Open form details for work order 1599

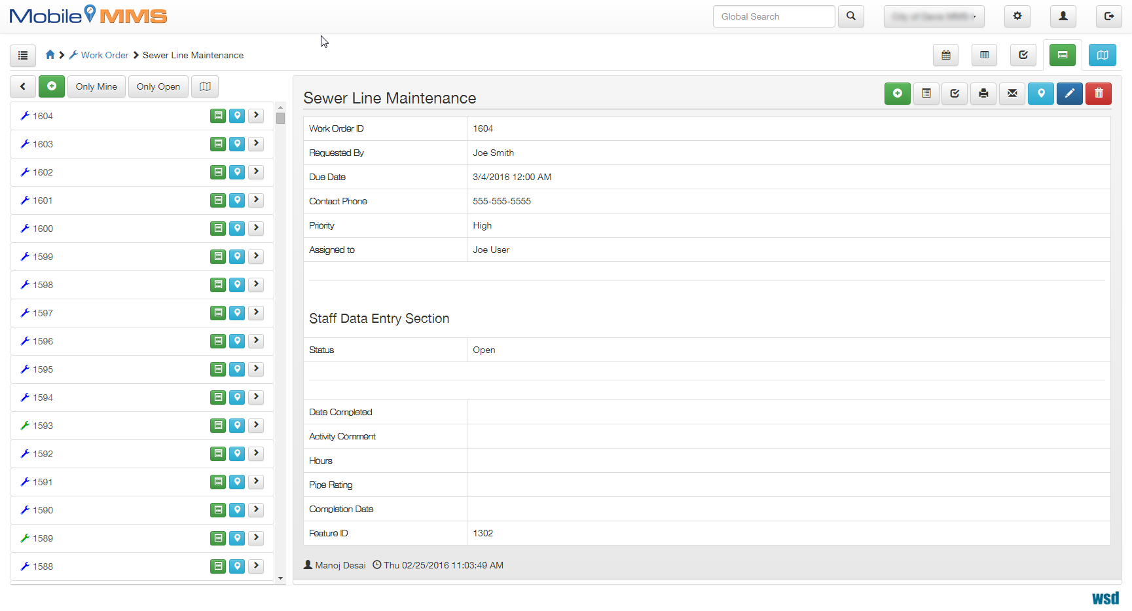[x=218, y=257]
